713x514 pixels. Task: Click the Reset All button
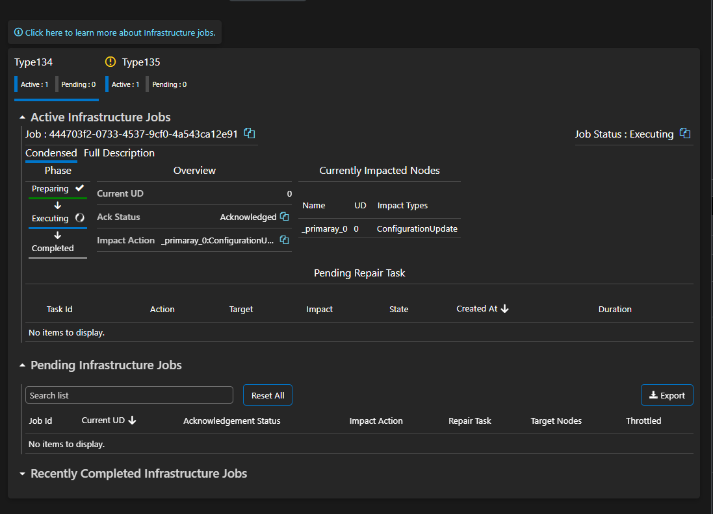click(x=267, y=395)
